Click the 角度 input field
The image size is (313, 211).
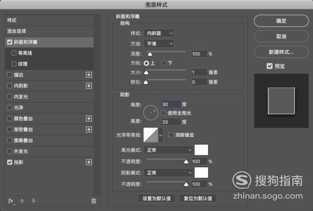(171, 104)
